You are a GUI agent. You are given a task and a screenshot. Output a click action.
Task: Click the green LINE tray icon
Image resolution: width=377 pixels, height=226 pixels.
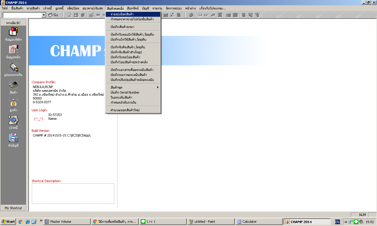(x=356, y=222)
